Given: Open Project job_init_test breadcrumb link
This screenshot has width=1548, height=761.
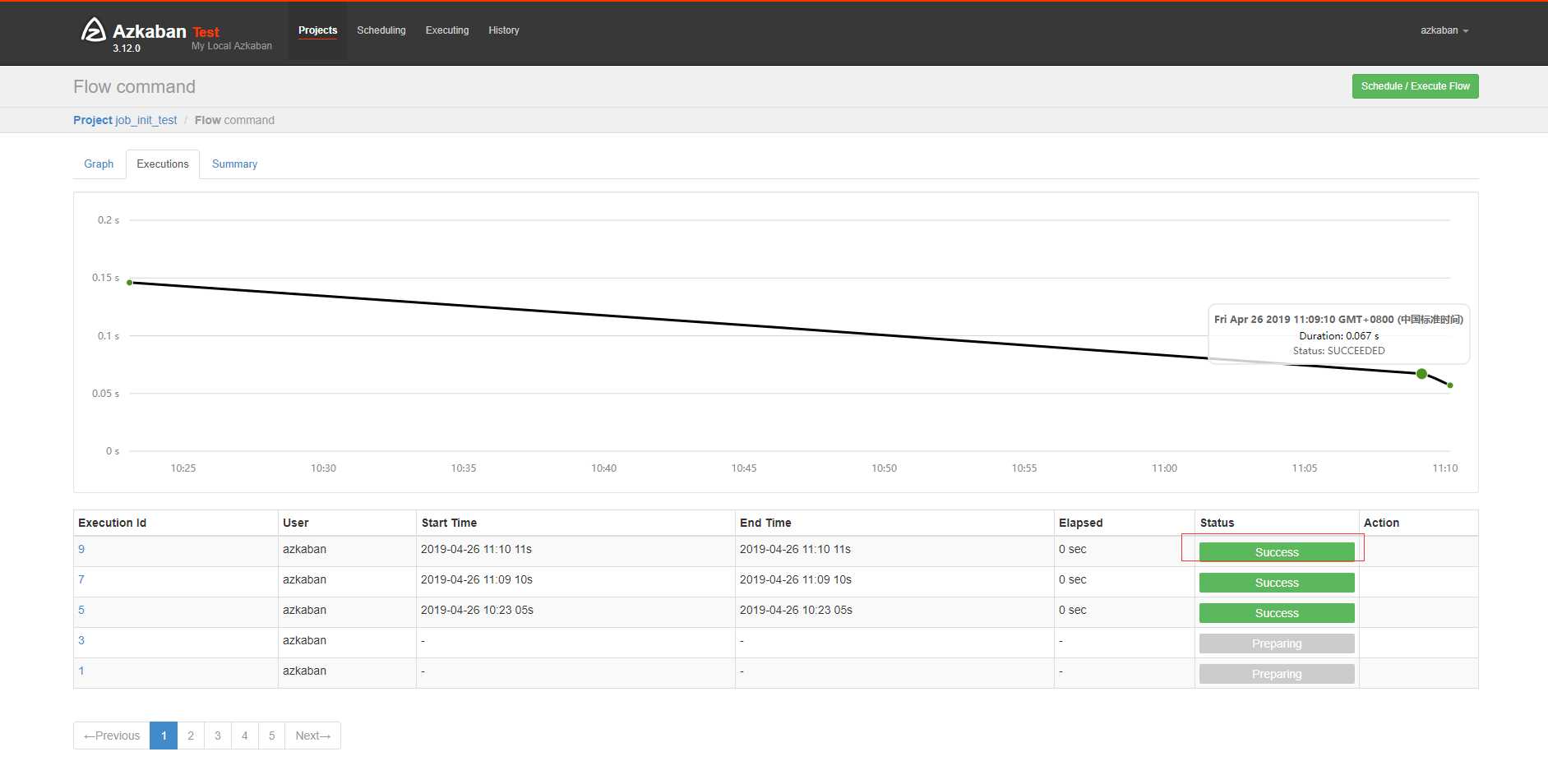Looking at the screenshot, I should tap(125, 120).
